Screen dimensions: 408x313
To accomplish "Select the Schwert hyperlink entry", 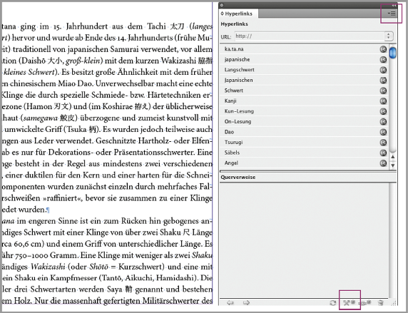I will click(304, 91).
